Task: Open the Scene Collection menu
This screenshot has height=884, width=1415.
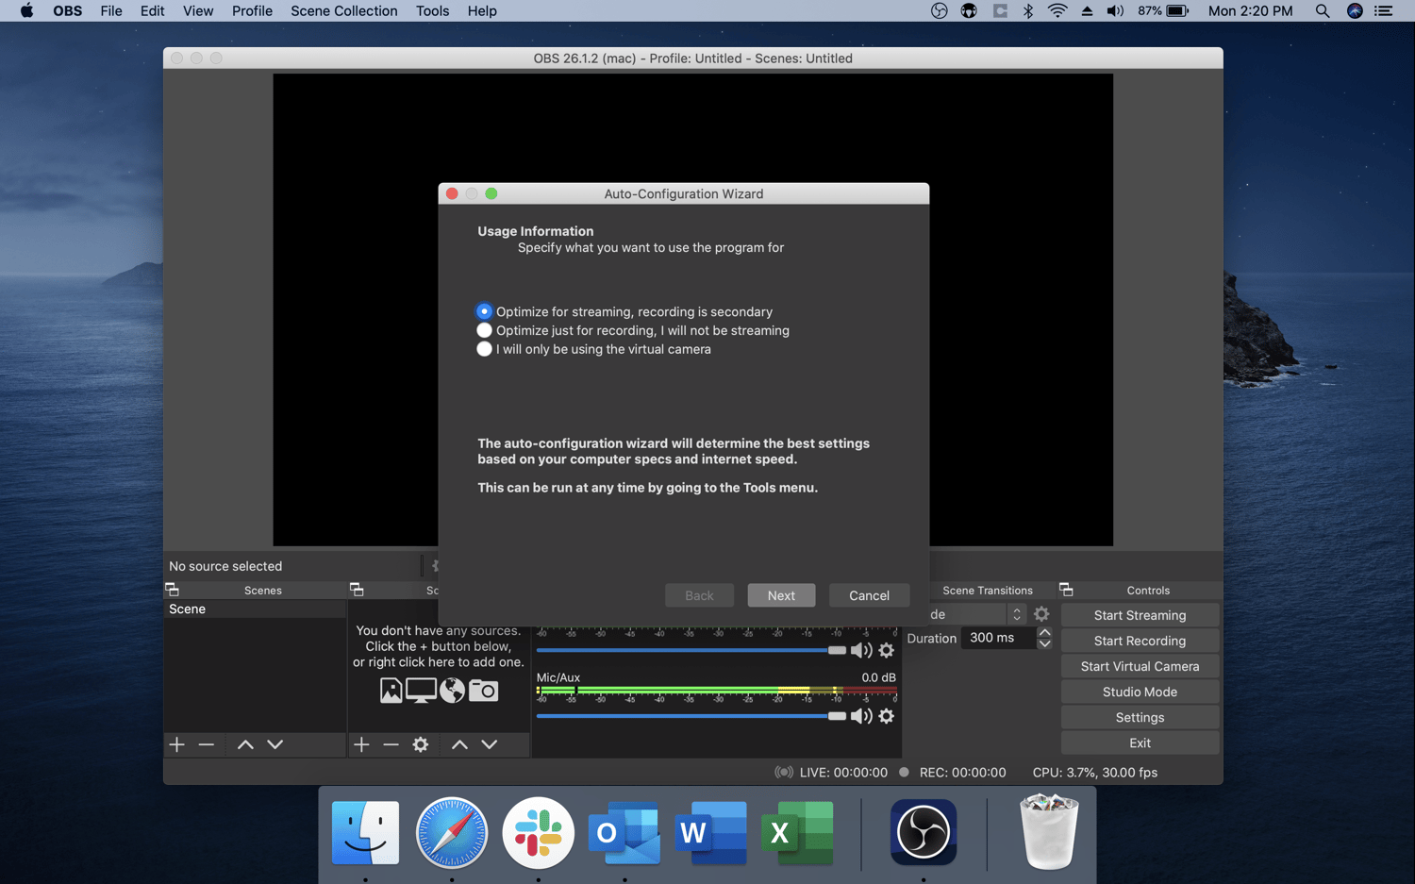Action: click(x=343, y=10)
